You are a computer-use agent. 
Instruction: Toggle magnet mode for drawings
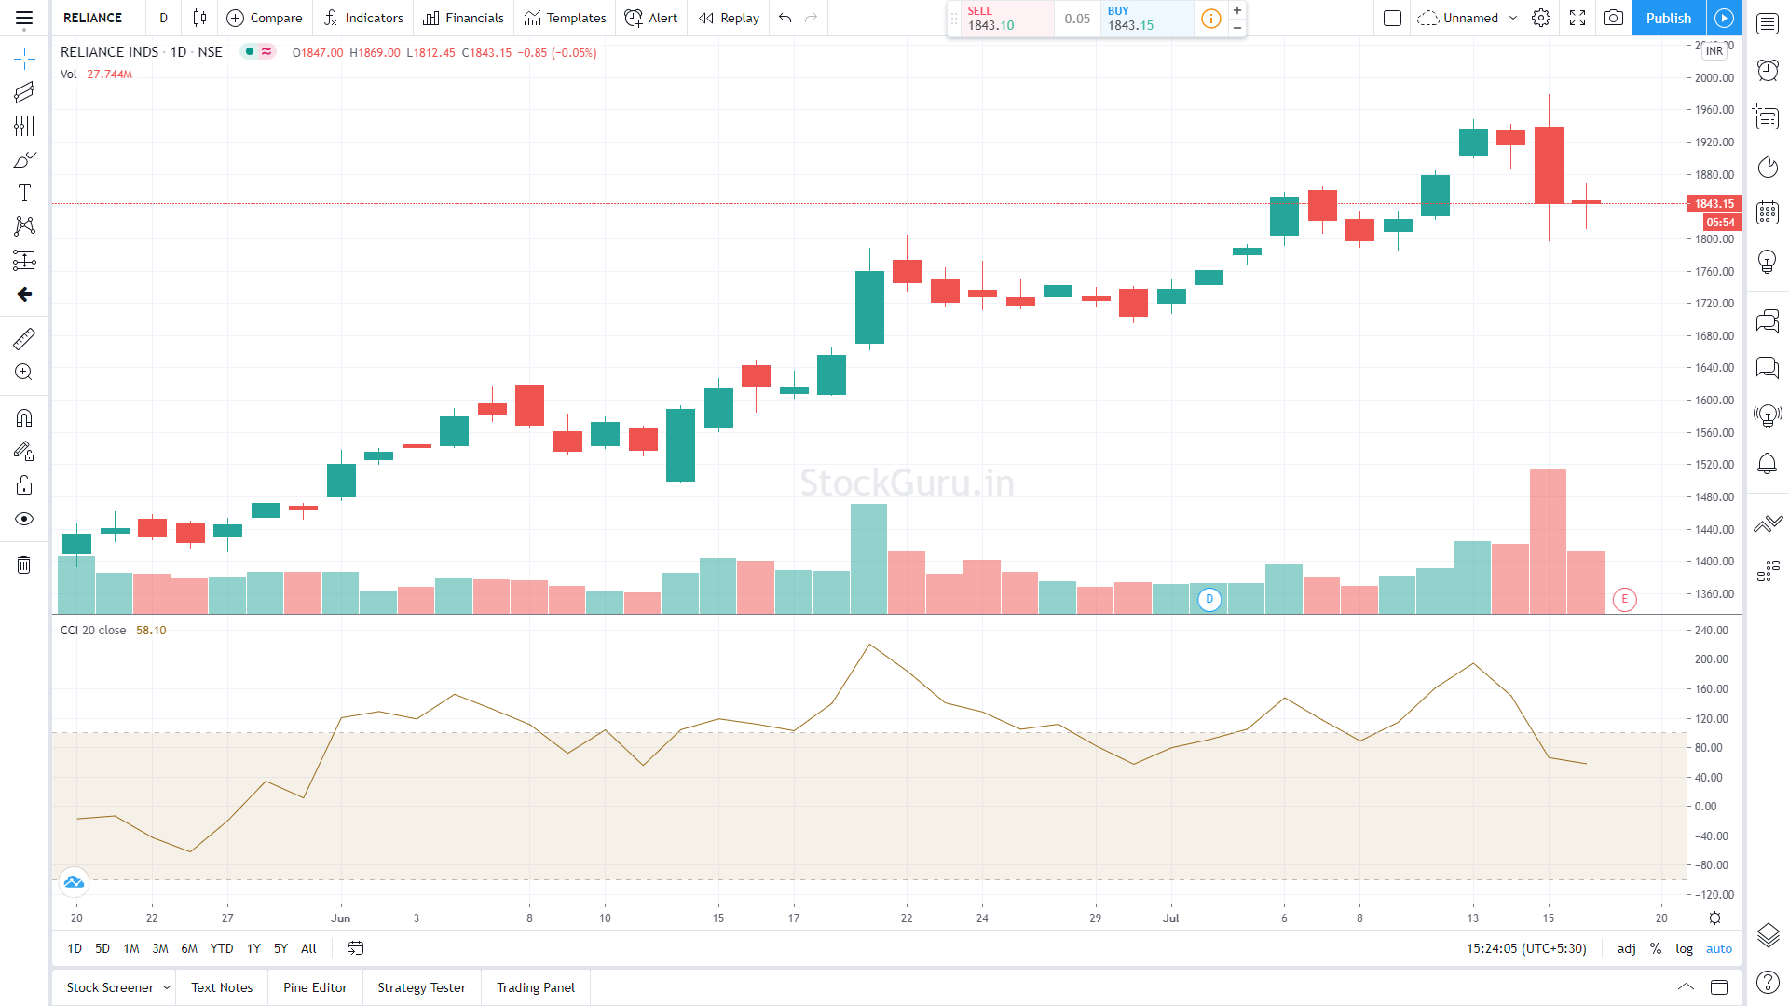(24, 417)
